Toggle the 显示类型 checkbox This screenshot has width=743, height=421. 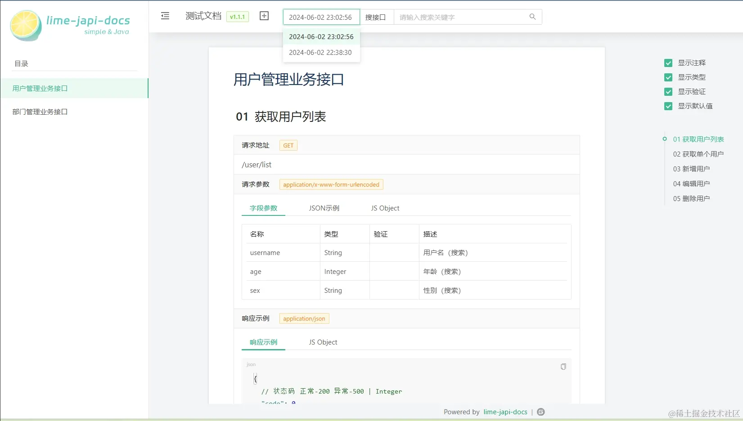point(668,77)
